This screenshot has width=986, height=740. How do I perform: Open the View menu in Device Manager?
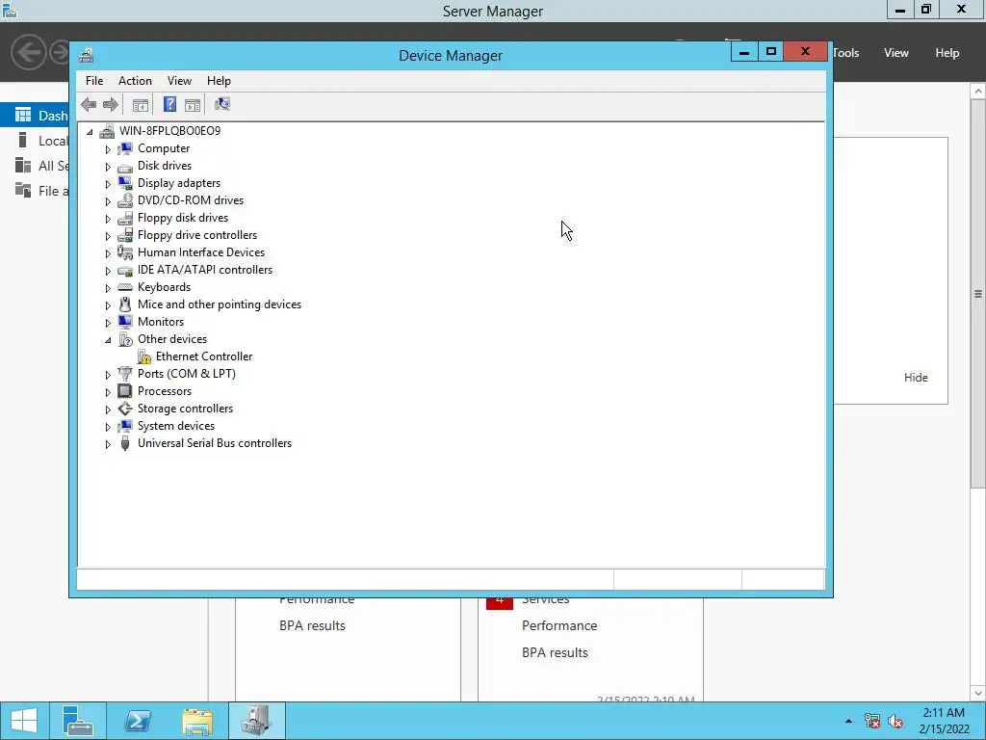(179, 81)
